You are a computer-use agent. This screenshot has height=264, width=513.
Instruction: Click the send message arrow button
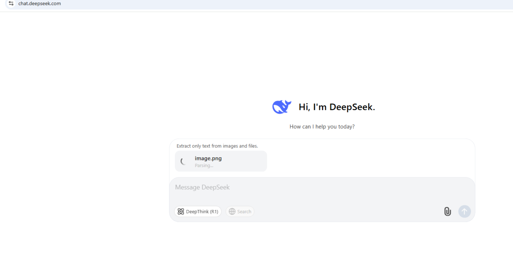click(465, 212)
